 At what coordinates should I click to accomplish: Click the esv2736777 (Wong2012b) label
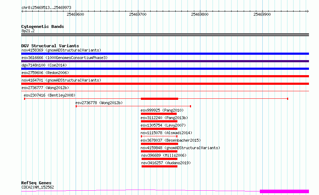pos(45,88)
